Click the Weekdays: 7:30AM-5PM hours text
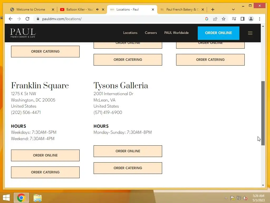270x203 pixels. [34, 132]
